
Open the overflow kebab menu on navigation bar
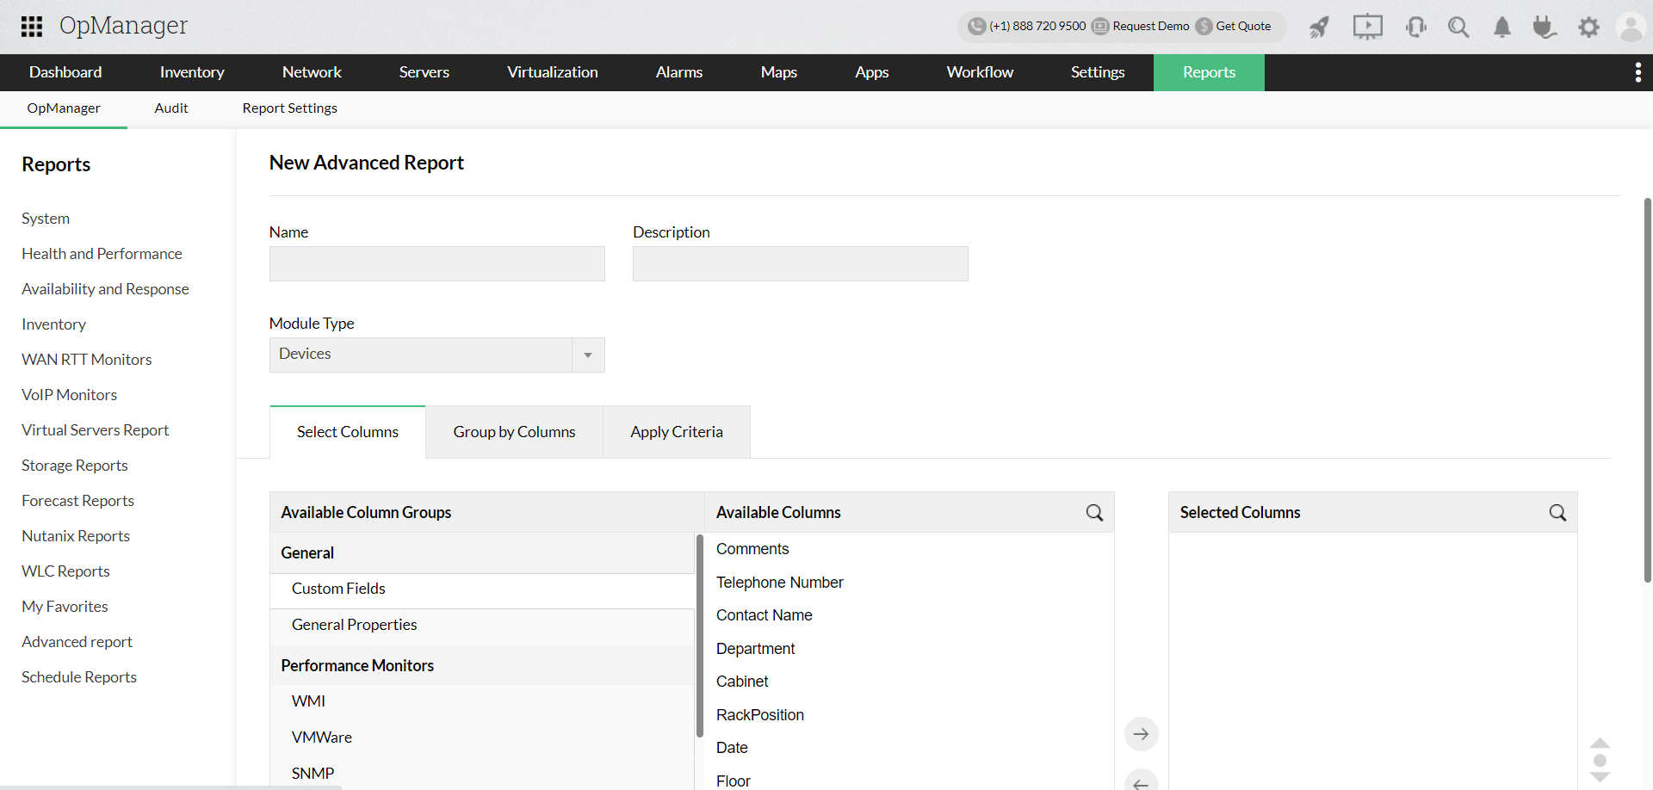(x=1638, y=72)
